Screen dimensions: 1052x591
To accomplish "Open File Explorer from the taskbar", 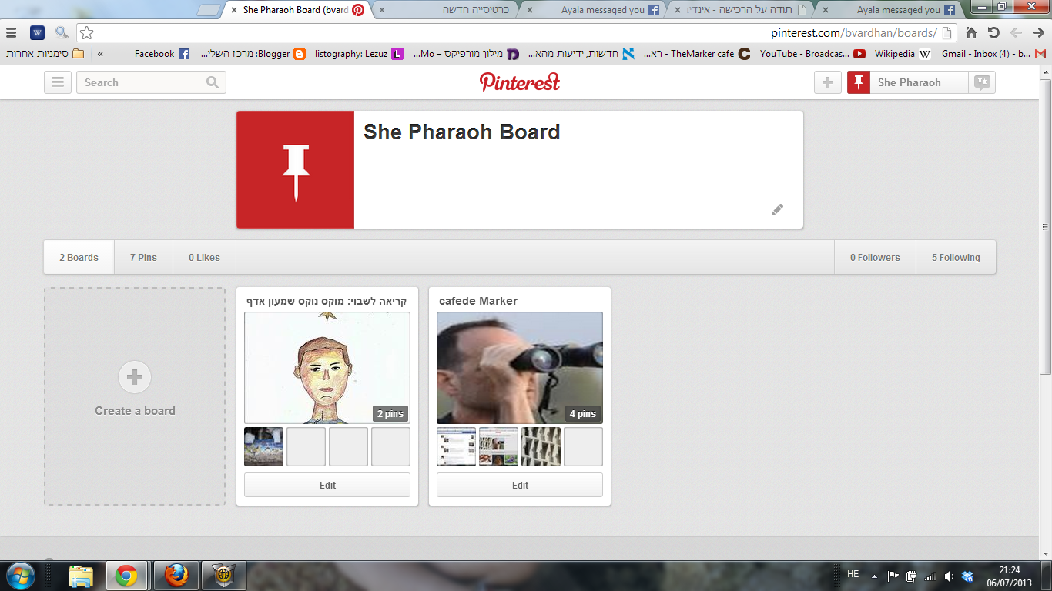I will 81,576.
